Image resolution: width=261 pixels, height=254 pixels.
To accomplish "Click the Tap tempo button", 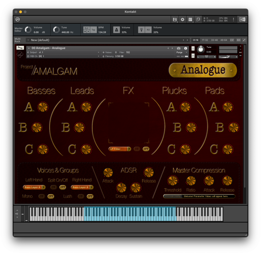I will 93,30.
